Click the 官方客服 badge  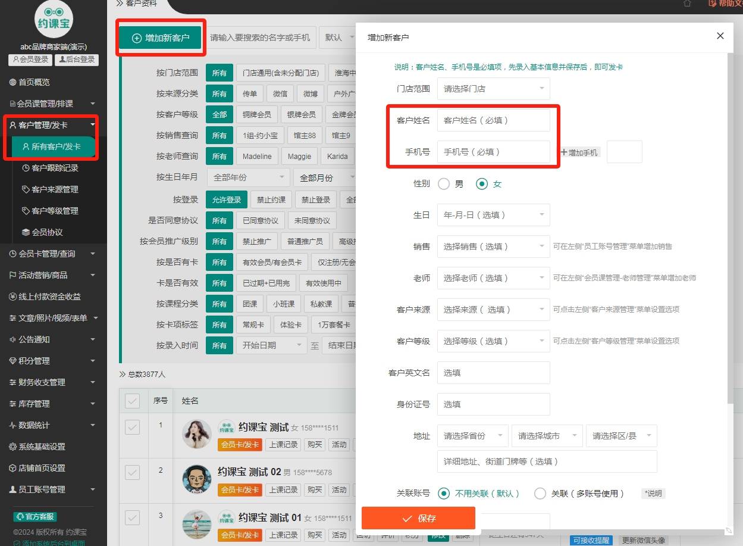(x=35, y=517)
